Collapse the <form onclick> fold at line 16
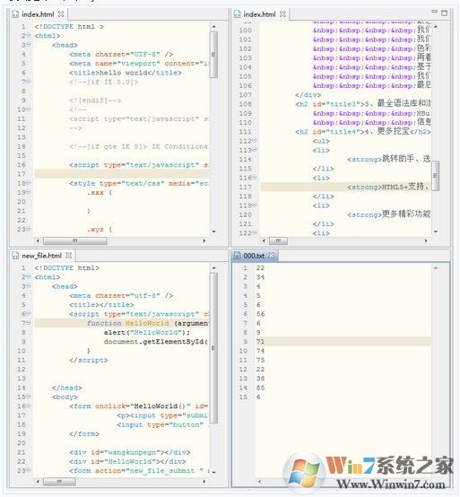The height and width of the screenshot is (497, 460). 29,405
